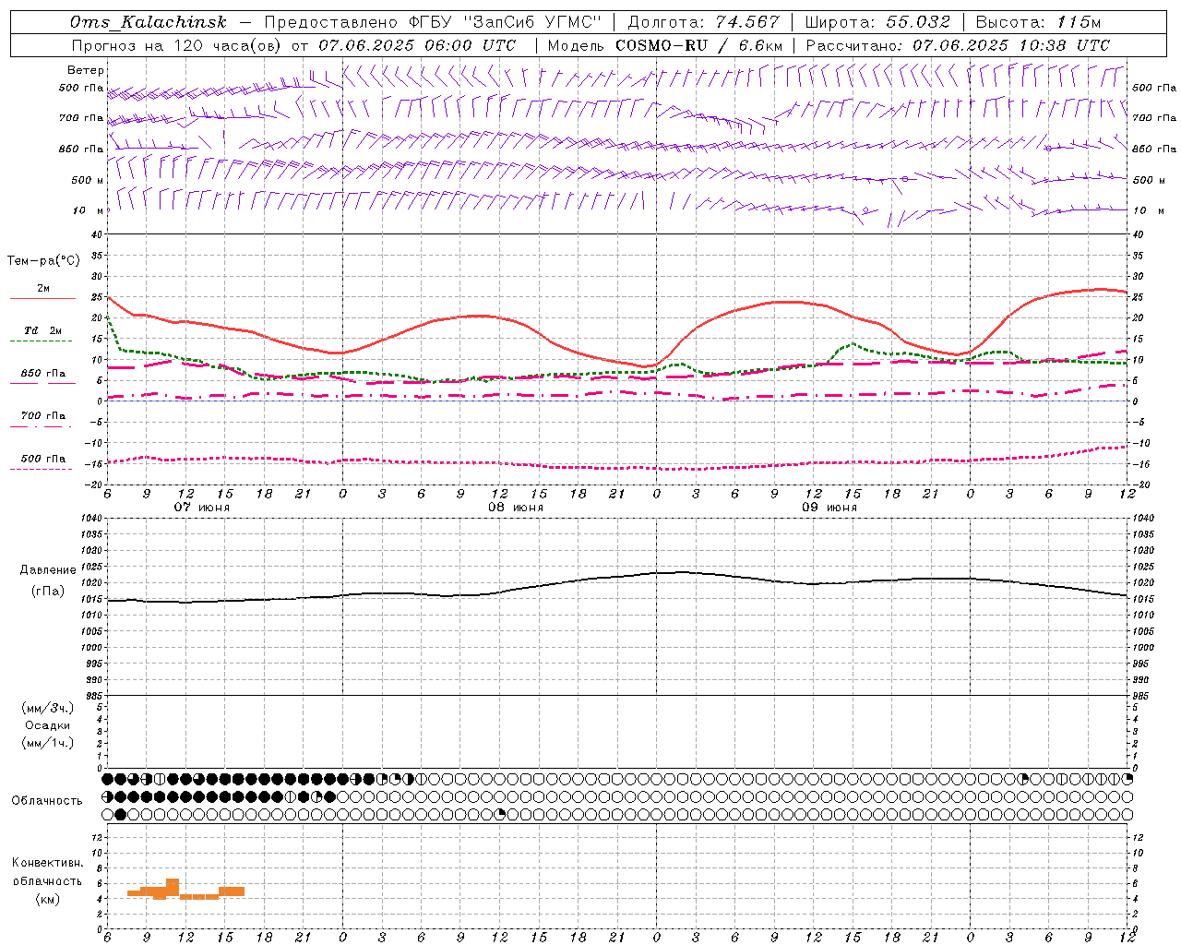Click the '(мм/1ч.)' precipitation unit label

[48, 743]
